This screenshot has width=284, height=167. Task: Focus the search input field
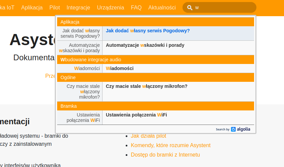pyautogui.click(x=224, y=7)
